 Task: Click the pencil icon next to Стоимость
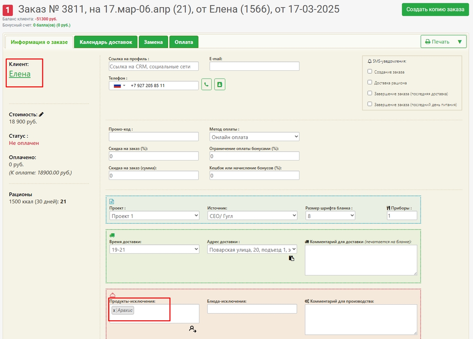pos(41,114)
